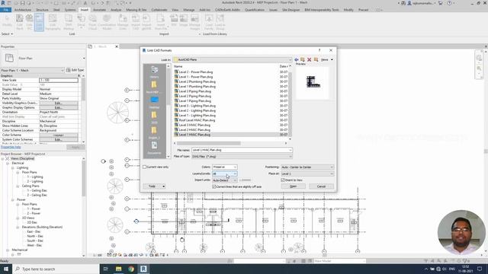The height and width of the screenshot is (274, 488).
Task: Open Chrome from the Windows taskbar
Action: pyautogui.click(x=131, y=269)
